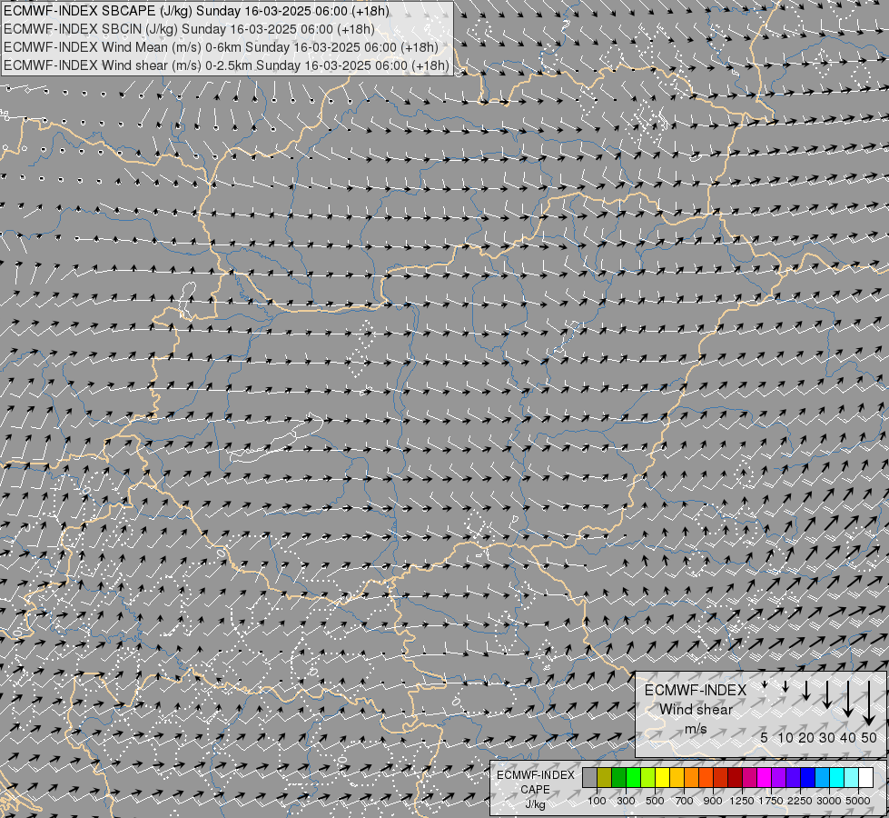The image size is (889, 818).
Task: Click the amber swatch right of yellow
Action: (677, 777)
